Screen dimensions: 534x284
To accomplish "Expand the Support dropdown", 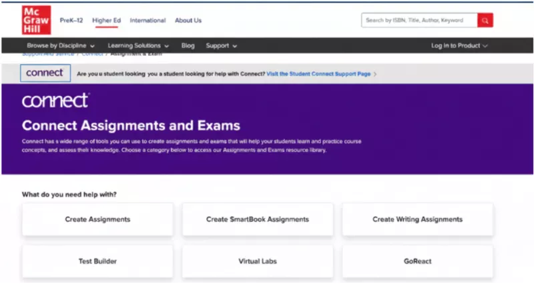I will [x=221, y=45].
